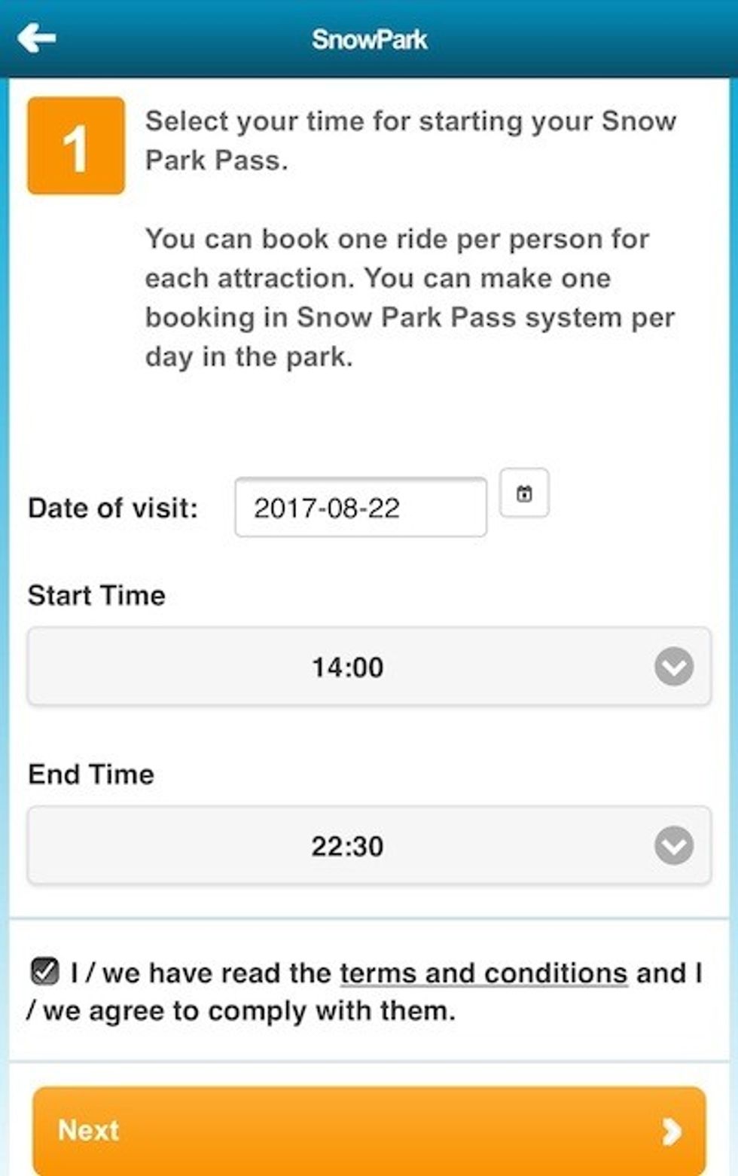The image size is (738, 1176).
Task: Click the "Start Time" label
Action: (x=96, y=595)
